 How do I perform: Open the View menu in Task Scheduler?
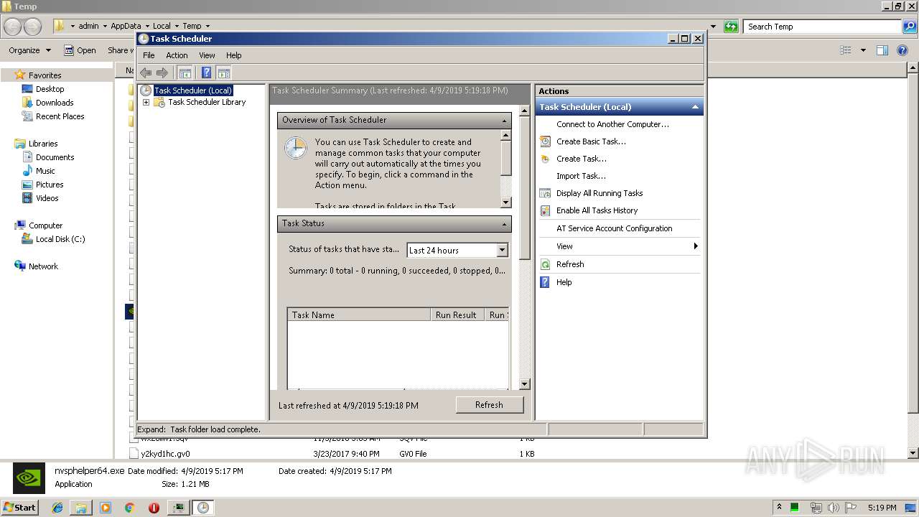pyautogui.click(x=207, y=55)
